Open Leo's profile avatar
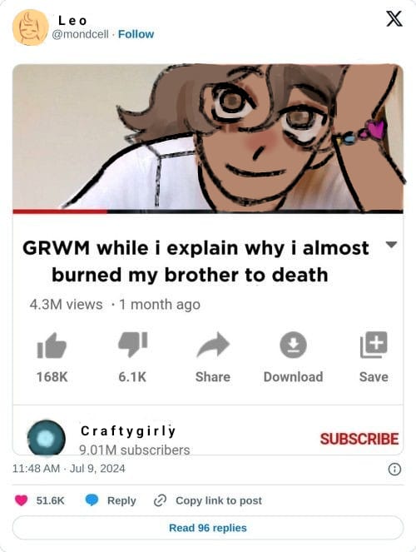This screenshot has width=416, height=552. click(30, 27)
